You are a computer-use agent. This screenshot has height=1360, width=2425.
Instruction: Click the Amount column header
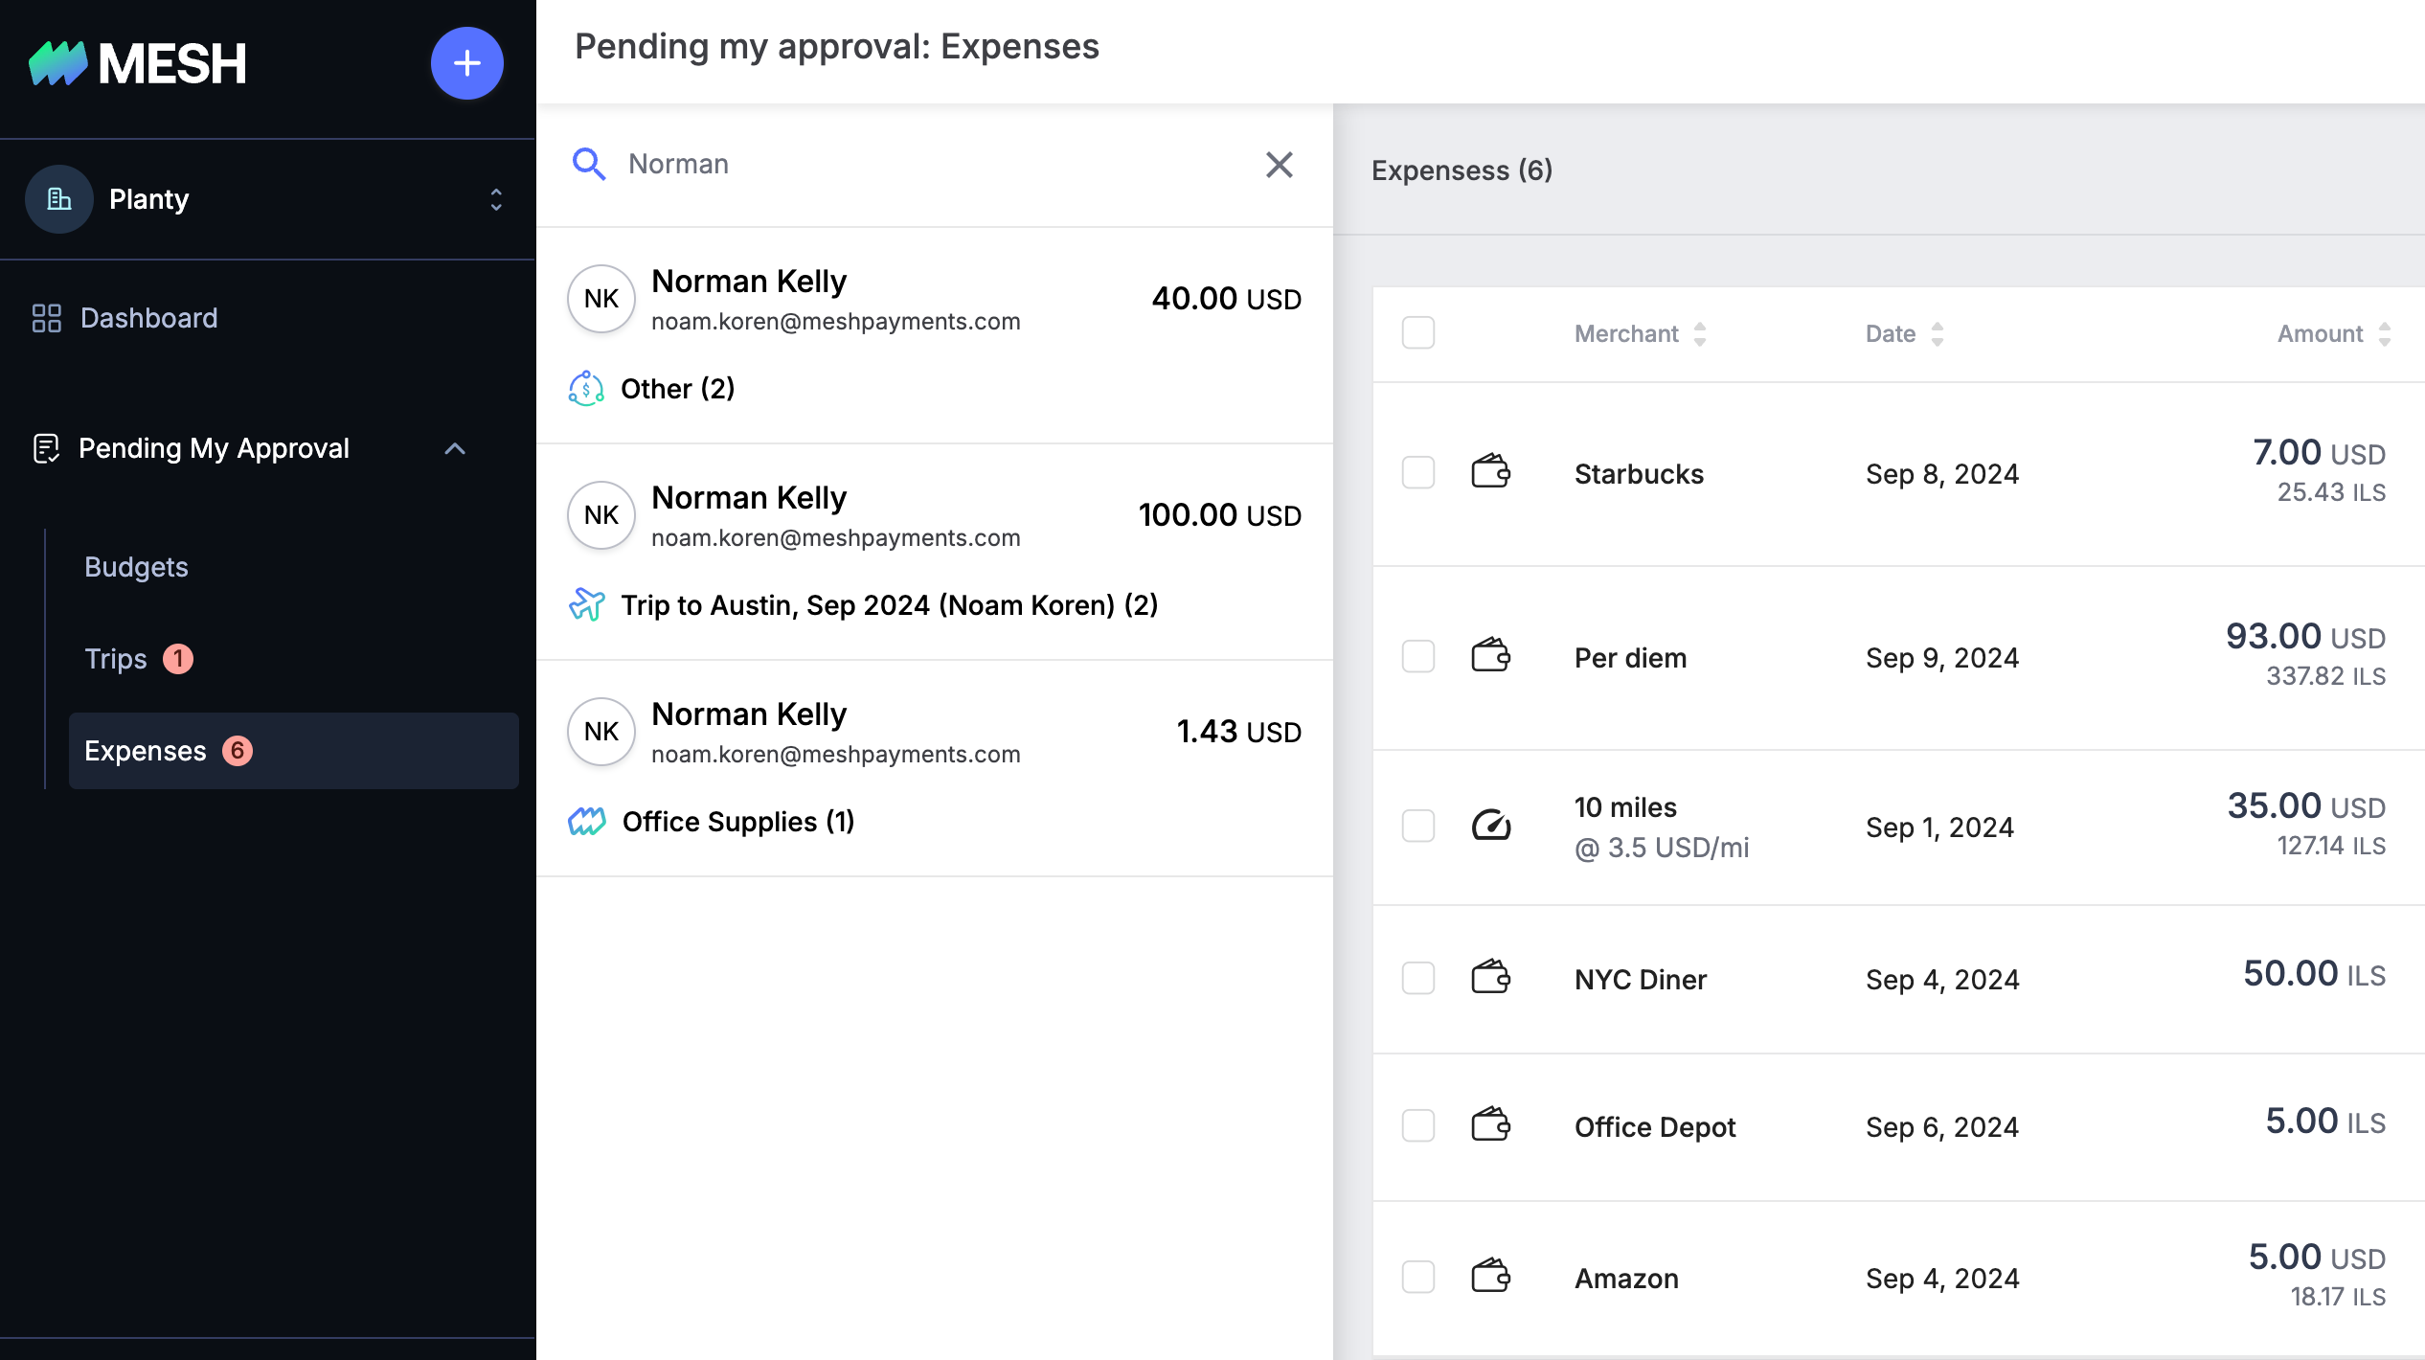[2320, 333]
